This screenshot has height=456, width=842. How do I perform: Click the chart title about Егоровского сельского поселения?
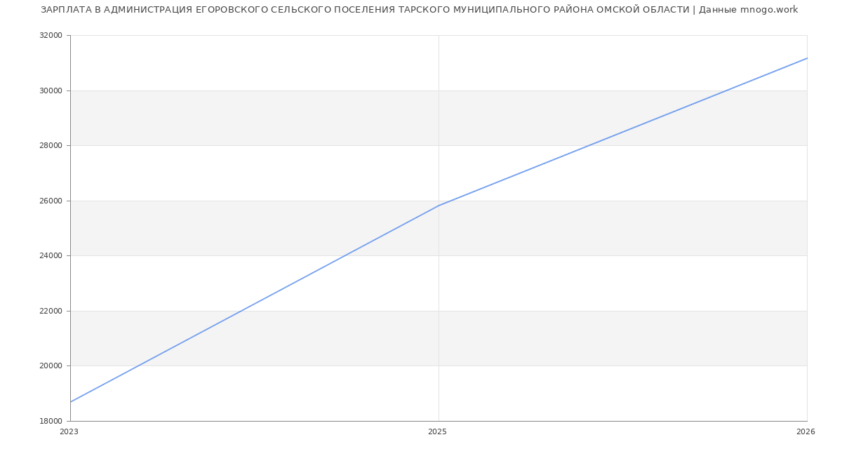tap(420, 10)
